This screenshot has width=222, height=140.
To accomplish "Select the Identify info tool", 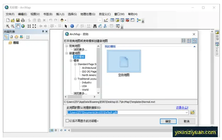I will 72,26.
